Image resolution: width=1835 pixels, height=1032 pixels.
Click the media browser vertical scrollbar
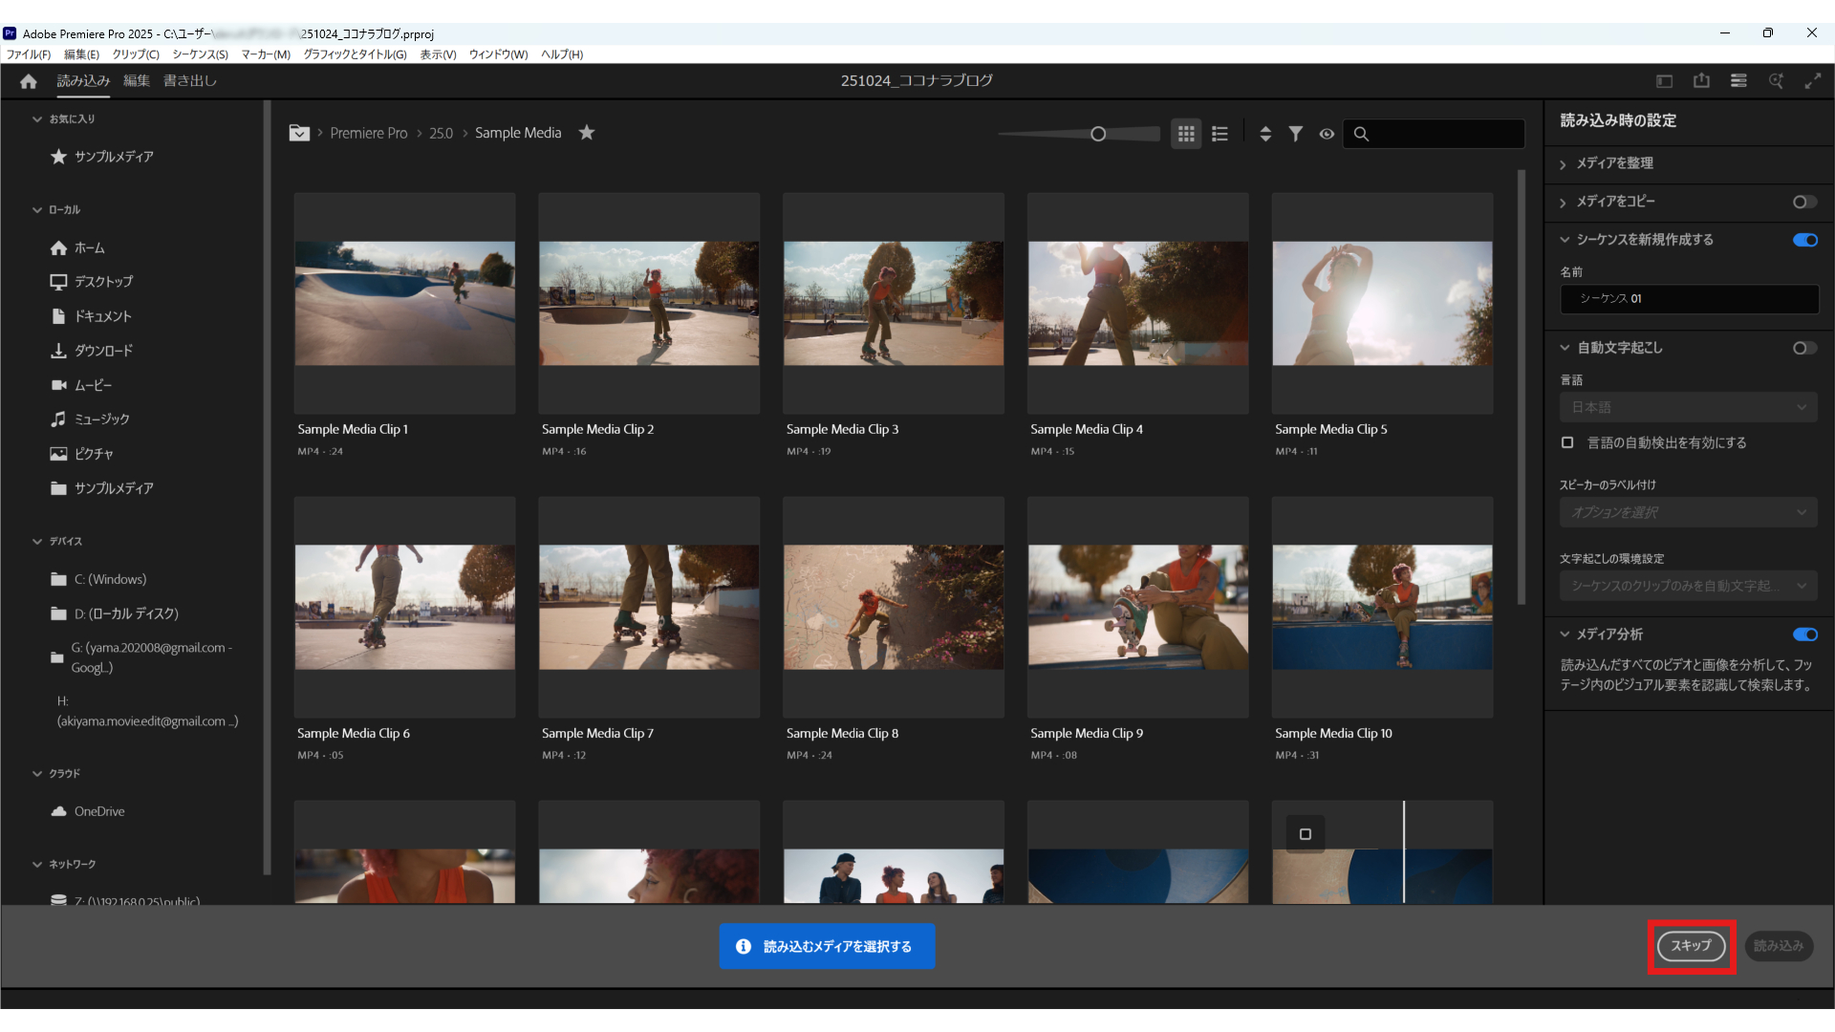pos(1522,387)
